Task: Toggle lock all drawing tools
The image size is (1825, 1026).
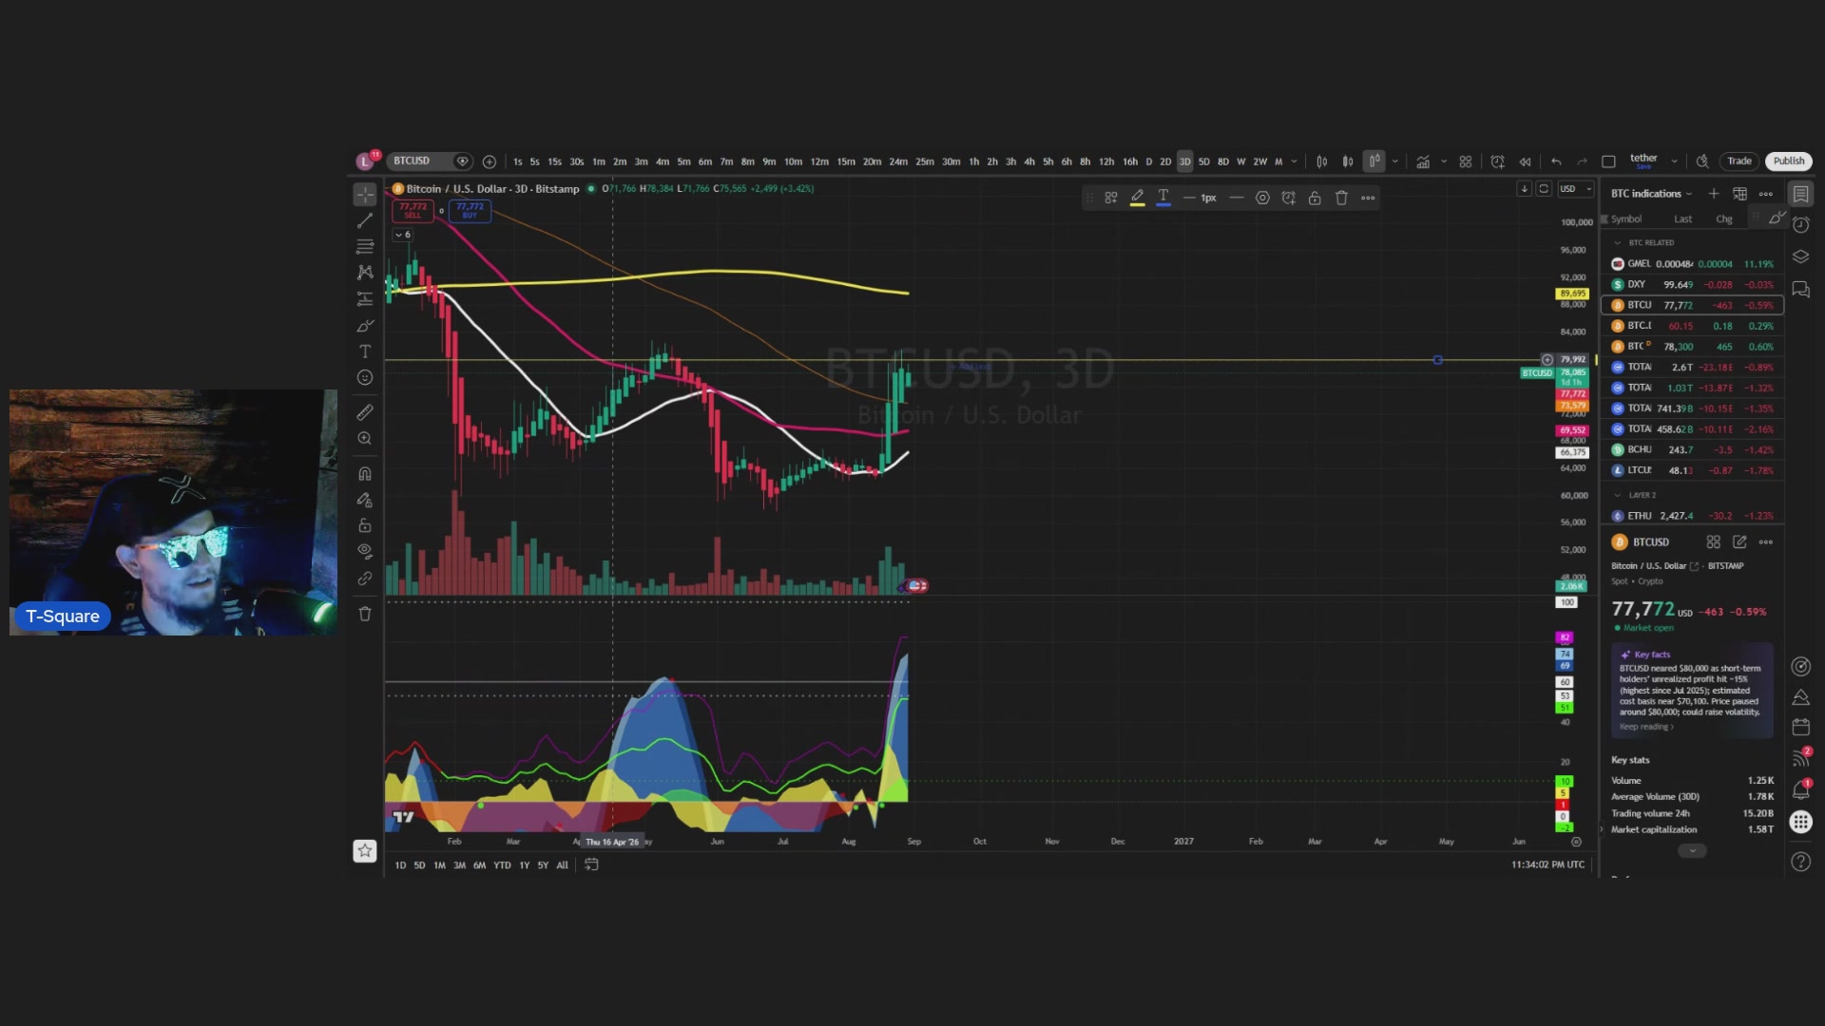Action: click(365, 526)
